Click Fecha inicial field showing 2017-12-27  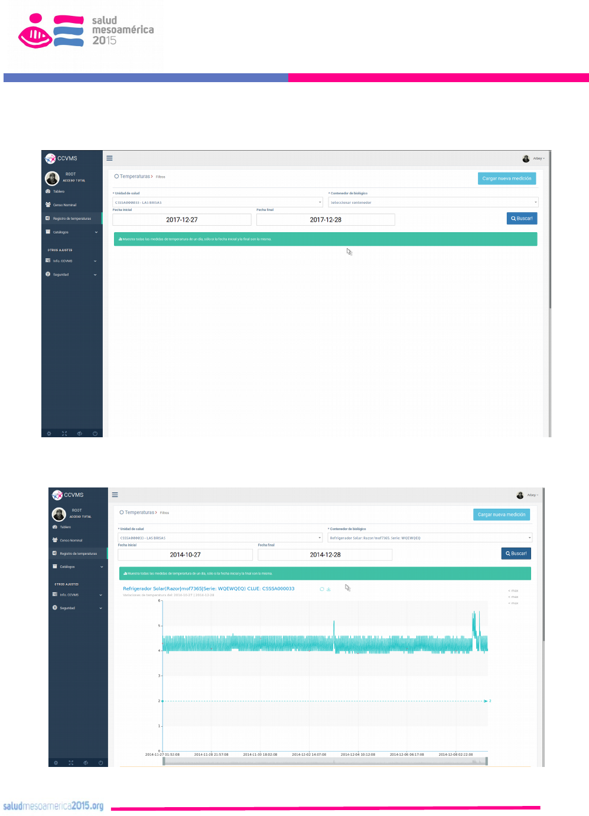pos(182,220)
